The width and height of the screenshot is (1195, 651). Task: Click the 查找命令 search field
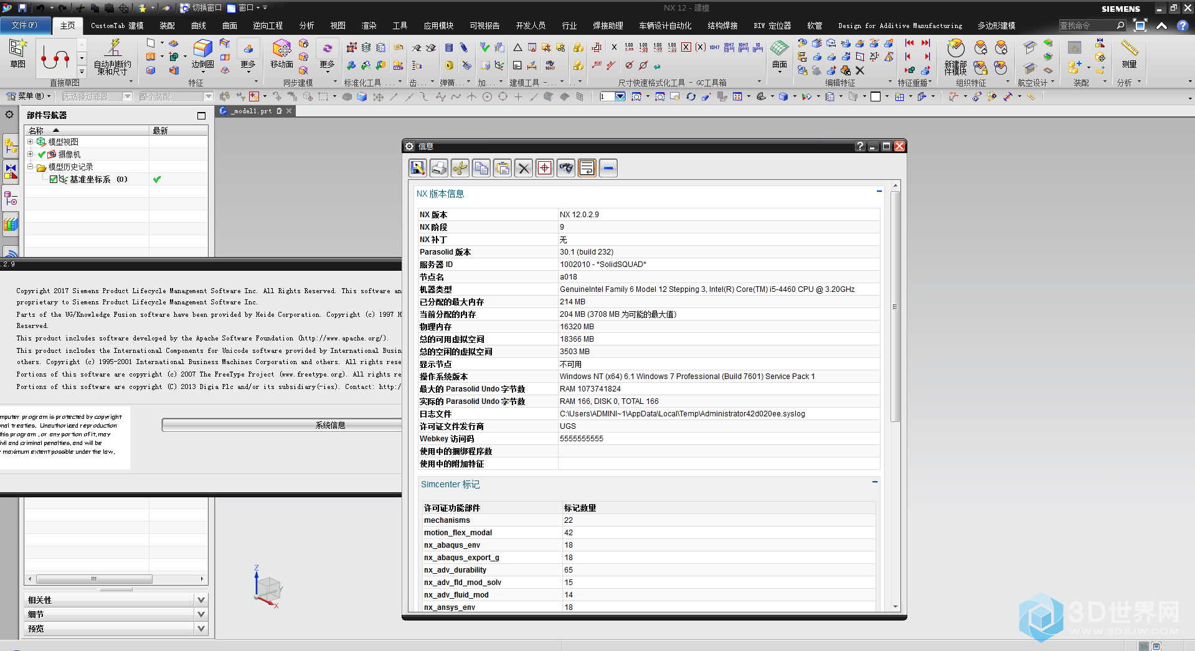point(1087,26)
